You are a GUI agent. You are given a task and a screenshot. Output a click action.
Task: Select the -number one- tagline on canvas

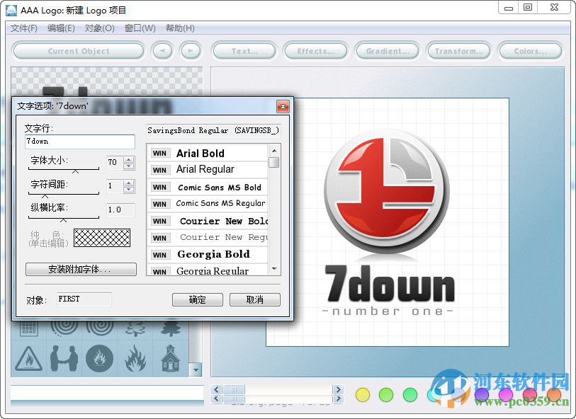(388, 311)
